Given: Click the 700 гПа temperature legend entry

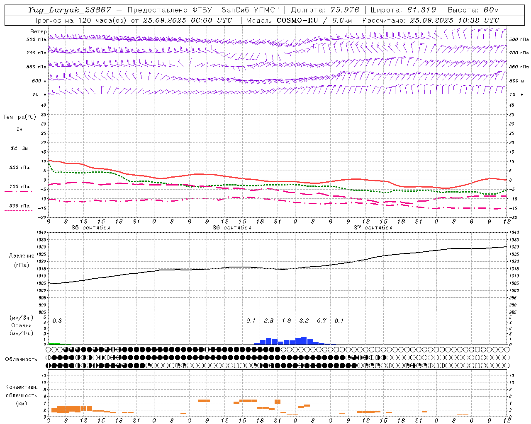Looking at the screenshot, I should click(19, 186).
